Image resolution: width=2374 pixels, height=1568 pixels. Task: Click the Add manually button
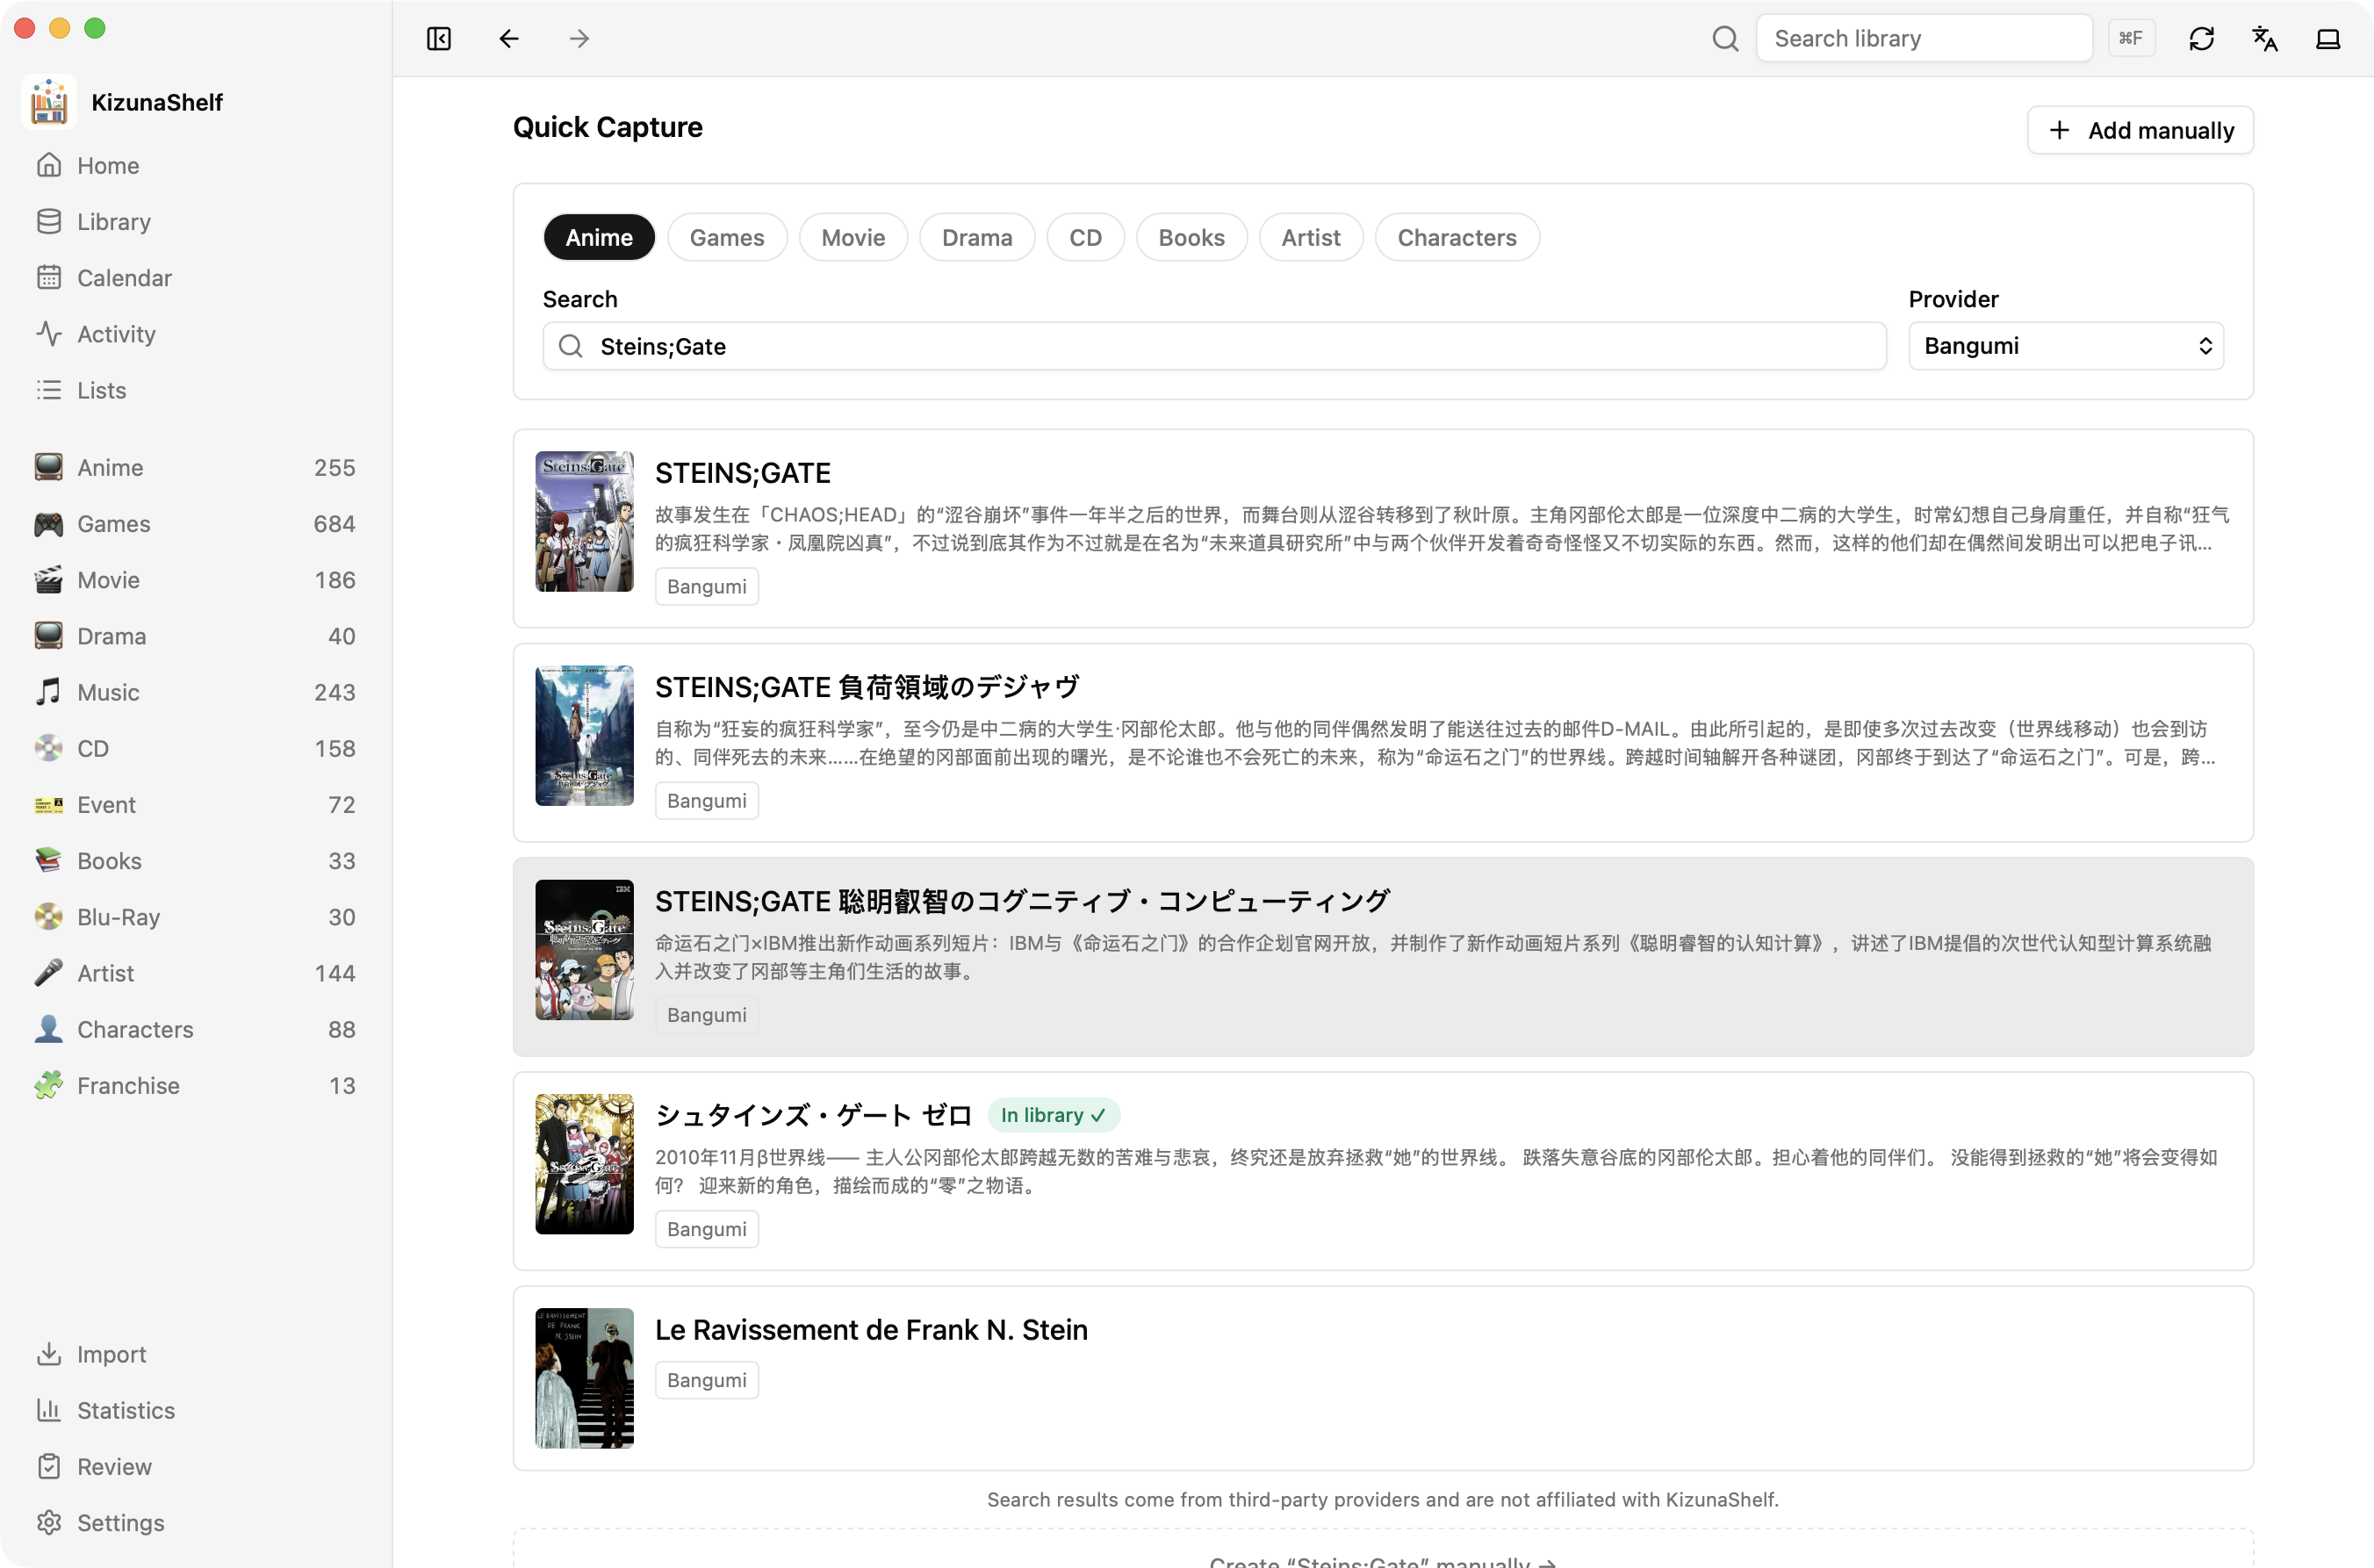(2140, 130)
